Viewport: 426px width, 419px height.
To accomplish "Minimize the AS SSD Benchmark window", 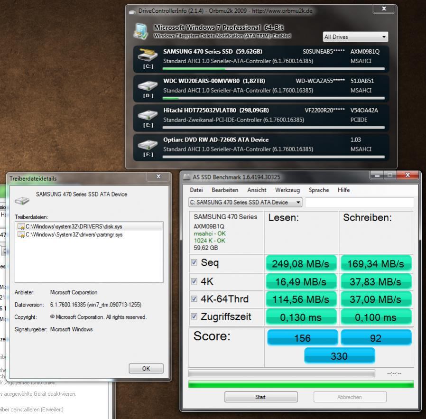I will click(377, 176).
